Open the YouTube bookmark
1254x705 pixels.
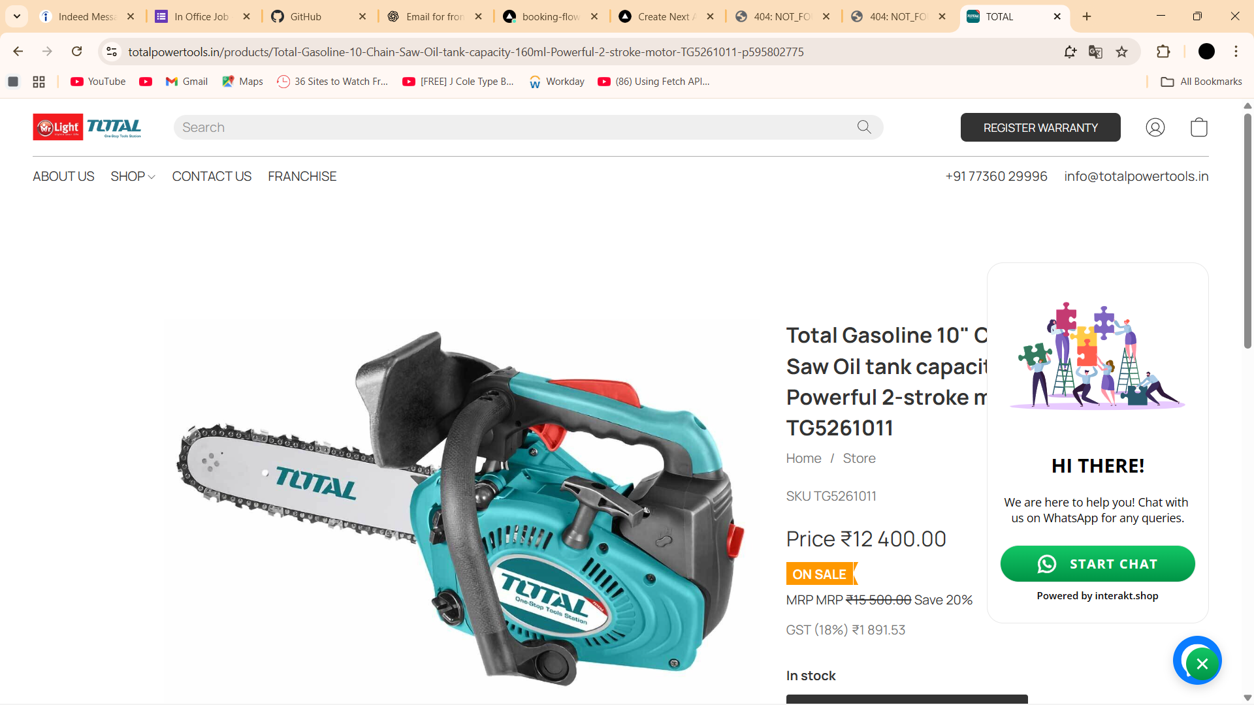[x=98, y=82]
